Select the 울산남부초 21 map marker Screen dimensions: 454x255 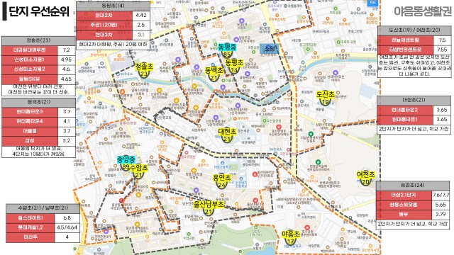(209, 208)
